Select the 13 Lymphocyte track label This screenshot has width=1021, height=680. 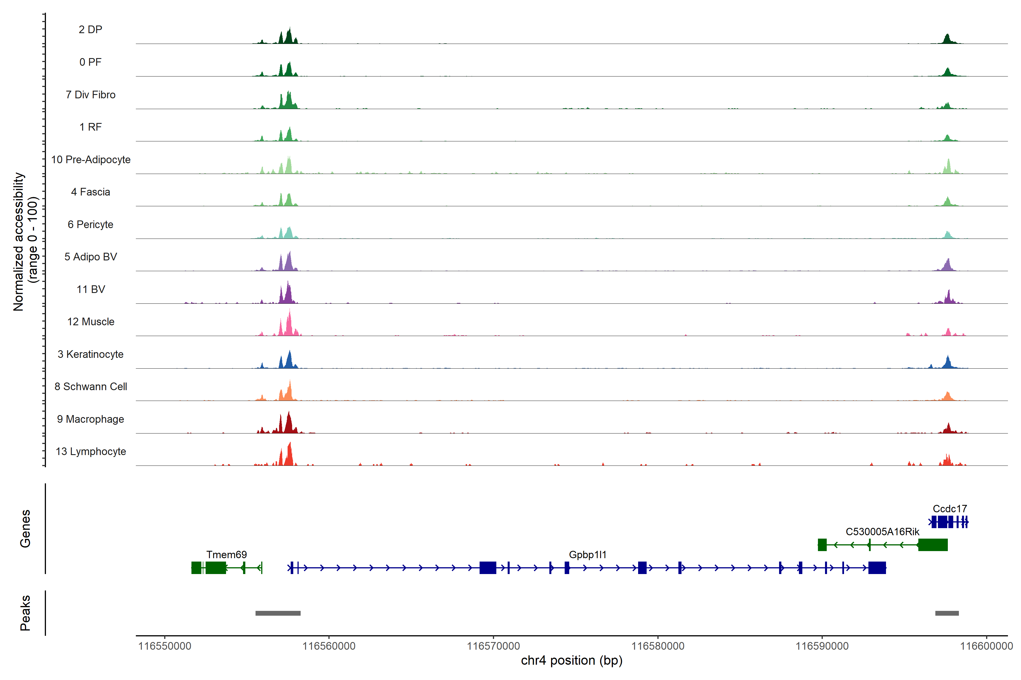point(91,451)
